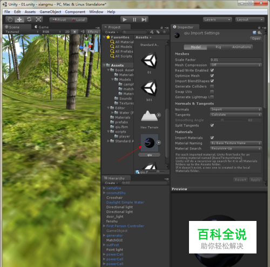Screen dimensions: 270x267
Task: Toggle Split Tangents checkbox
Action: click(x=212, y=125)
